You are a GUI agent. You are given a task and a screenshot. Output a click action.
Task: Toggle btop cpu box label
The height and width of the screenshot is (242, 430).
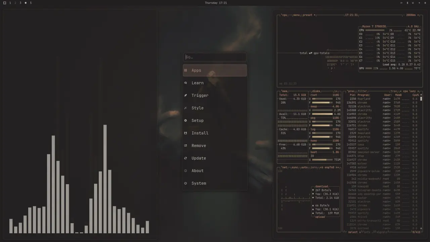pos(284,15)
